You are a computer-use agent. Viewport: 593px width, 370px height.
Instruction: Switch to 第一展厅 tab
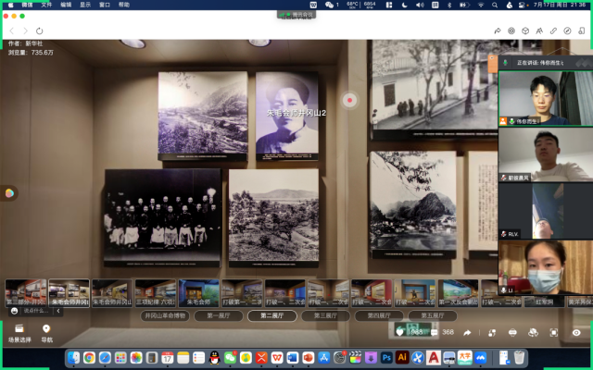(219, 315)
